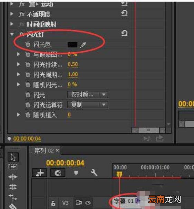Viewport: 194px width, 209px height.
Task: Reset the 闪光灯 effect
Action: (x=124, y=33)
